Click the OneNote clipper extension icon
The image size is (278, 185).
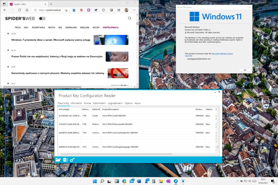88,10
